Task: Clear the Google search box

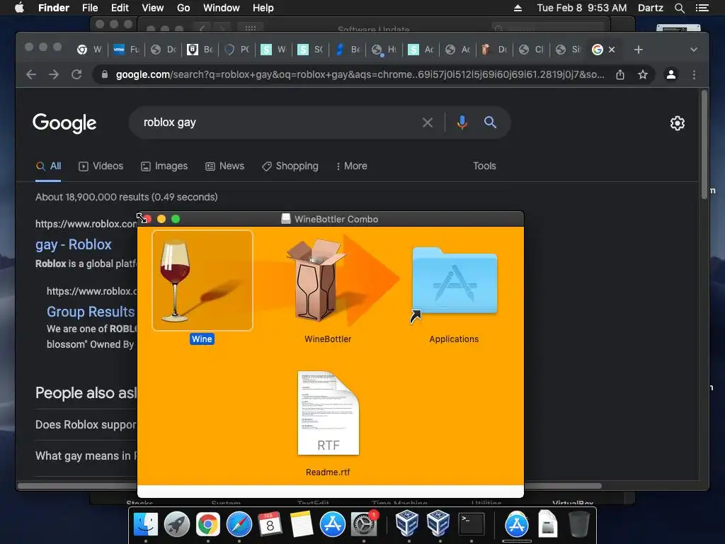Action: [427, 123]
